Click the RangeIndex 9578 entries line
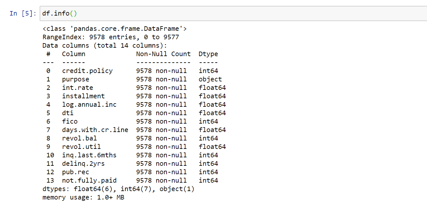The image size is (427, 206). (111, 37)
